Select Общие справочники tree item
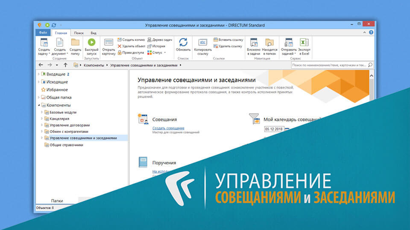This screenshot has height=230, width=410. (x=66, y=145)
